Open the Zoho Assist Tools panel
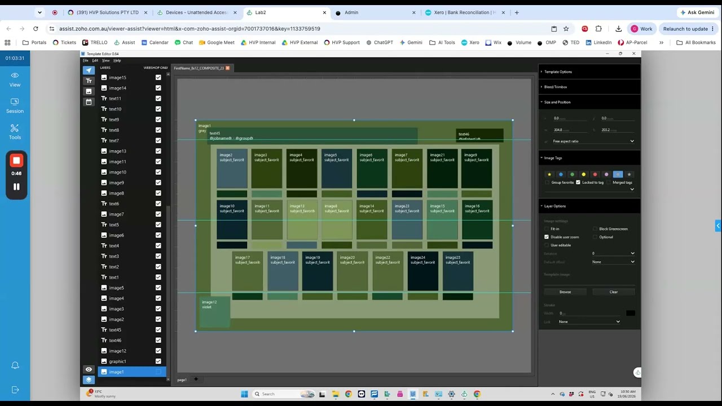The image size is (722, 406). (x=15, y=132)
